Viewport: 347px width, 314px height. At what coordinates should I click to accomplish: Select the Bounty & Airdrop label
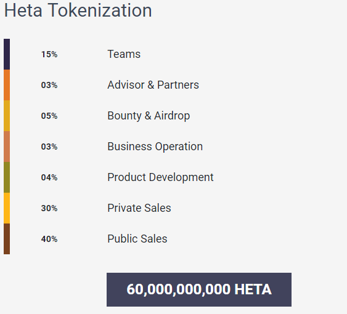149,116
